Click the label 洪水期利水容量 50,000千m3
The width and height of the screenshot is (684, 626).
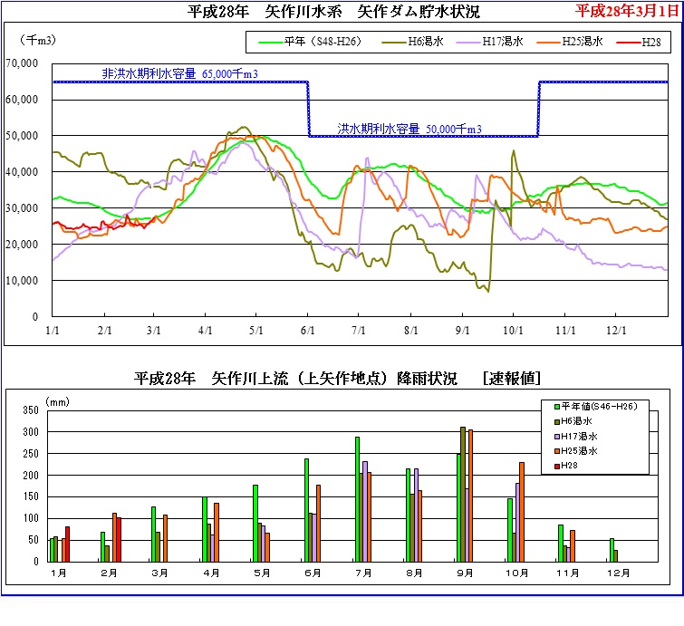409,129
